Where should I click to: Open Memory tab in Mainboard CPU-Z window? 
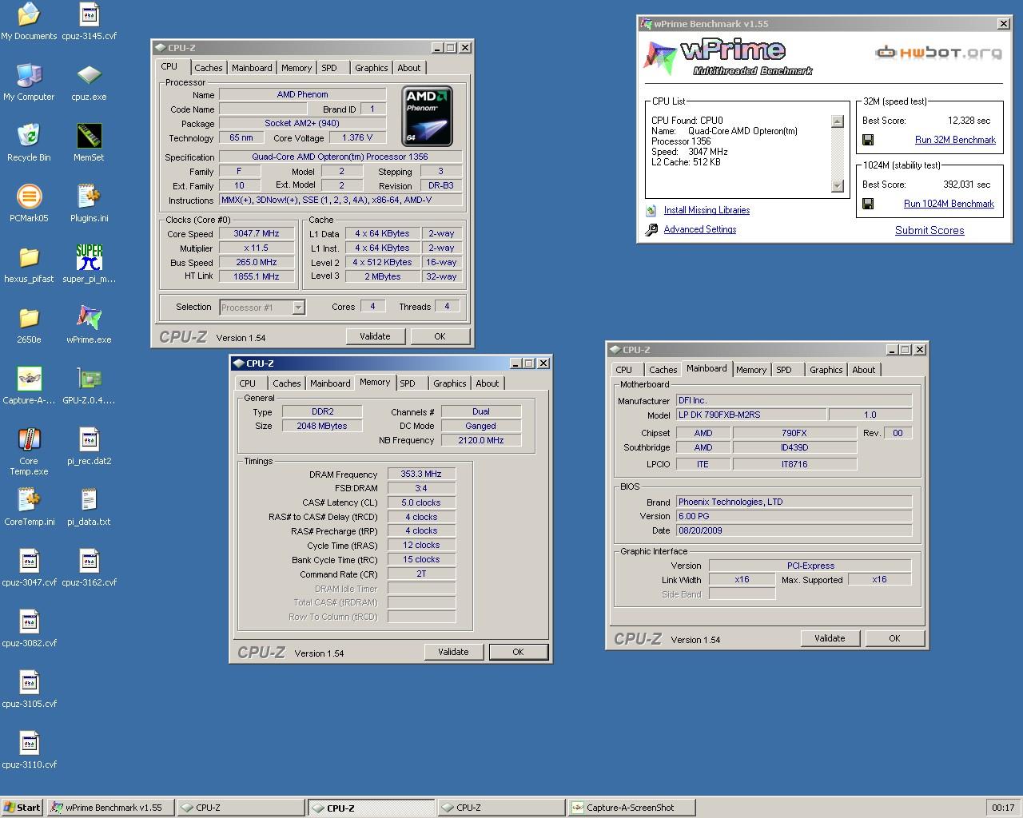[x=750, y=370]
